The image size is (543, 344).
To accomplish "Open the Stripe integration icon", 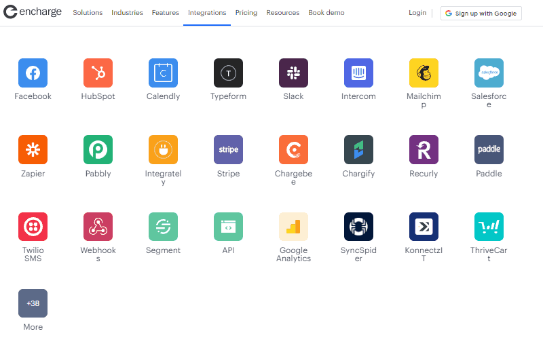I will pyautogui.click(x=228, y=149).
